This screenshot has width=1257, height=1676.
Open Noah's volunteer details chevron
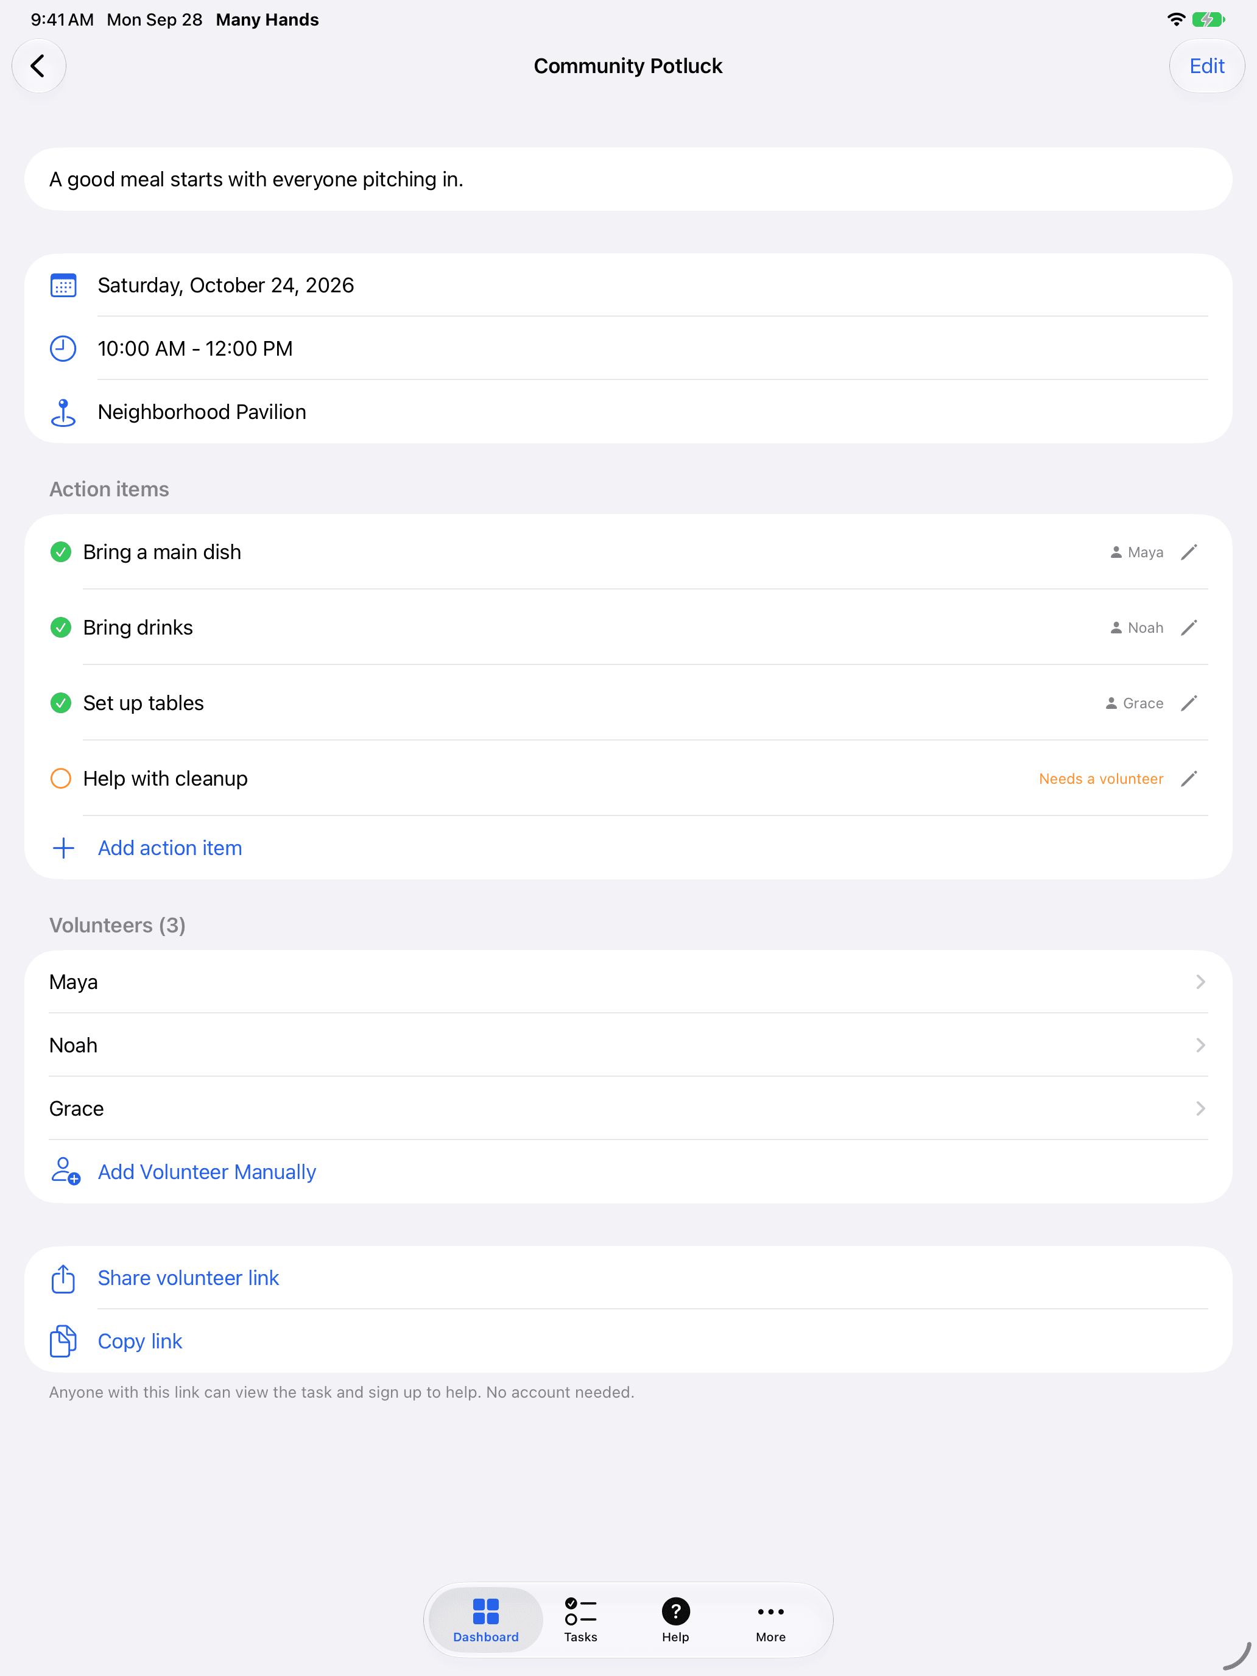coord(1200,1046)
